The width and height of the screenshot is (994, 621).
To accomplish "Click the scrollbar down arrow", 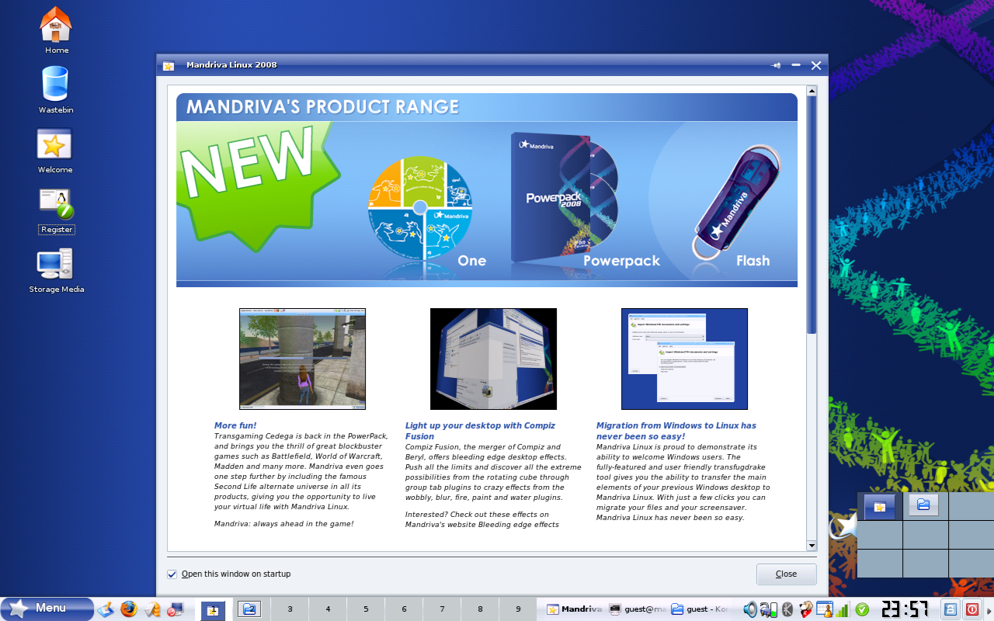I will 812,546.
